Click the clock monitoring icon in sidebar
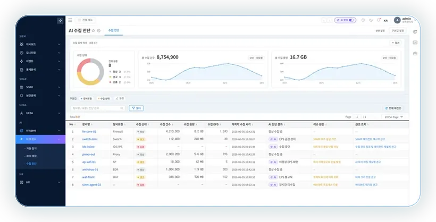The height and width of the screenshot is (222, 436). pos(21,53)
